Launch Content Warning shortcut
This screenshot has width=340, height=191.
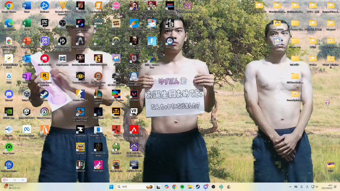click(80, 78)
